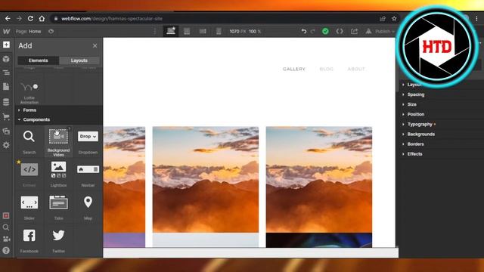Screen dimensions: 484x272
Task: Click the ABOUT nav link
Action: click(x=356, y=69)
